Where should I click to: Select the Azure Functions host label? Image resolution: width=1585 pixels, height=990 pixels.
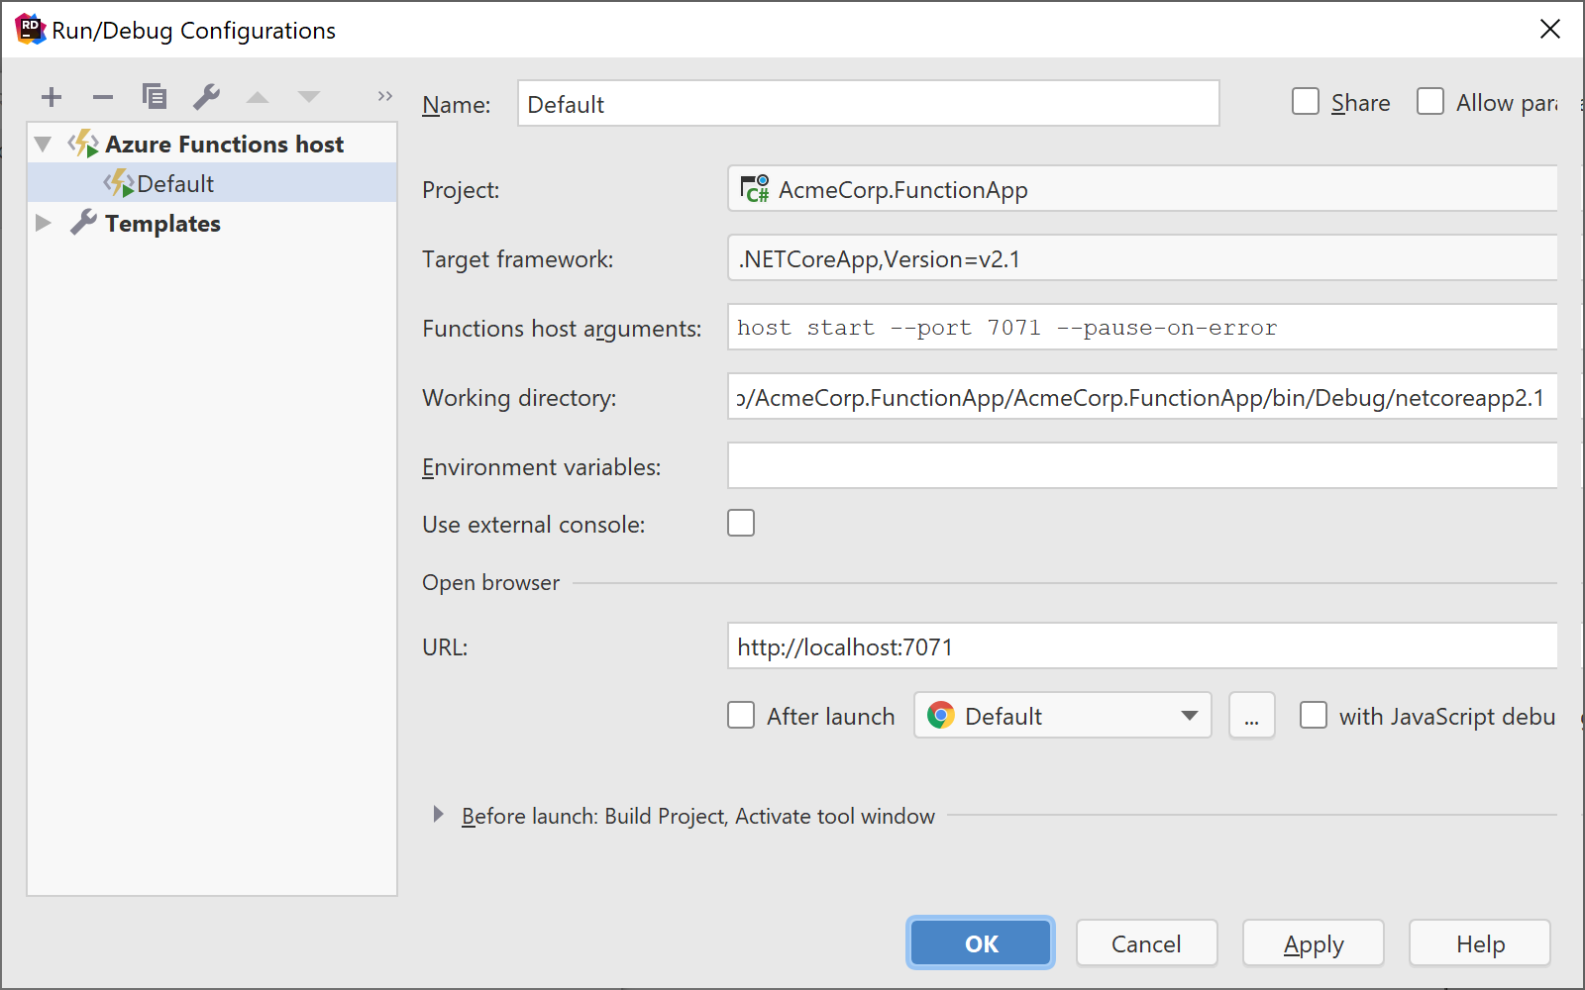tap(224, 145)
